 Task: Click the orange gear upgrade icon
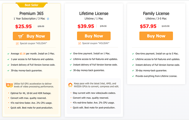click(70, 85)
